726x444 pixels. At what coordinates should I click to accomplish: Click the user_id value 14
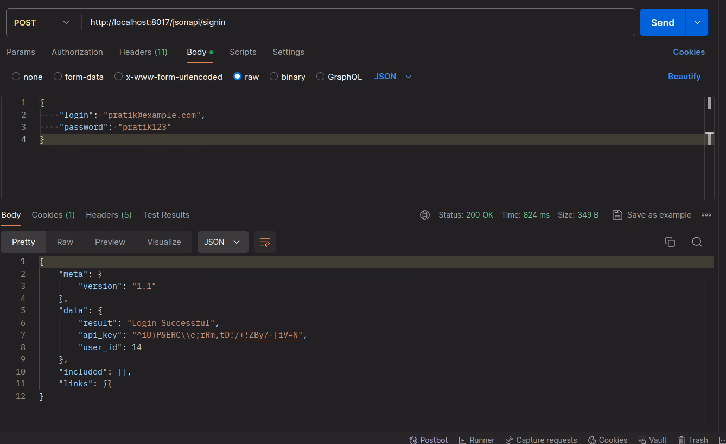pyautogui.click(x=137, y=347)
